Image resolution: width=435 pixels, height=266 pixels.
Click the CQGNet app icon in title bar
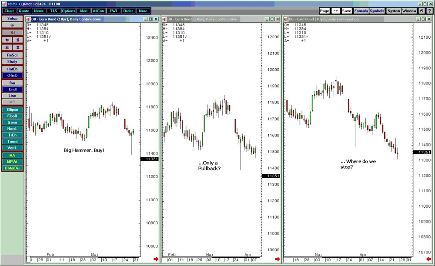pos(3,4)
